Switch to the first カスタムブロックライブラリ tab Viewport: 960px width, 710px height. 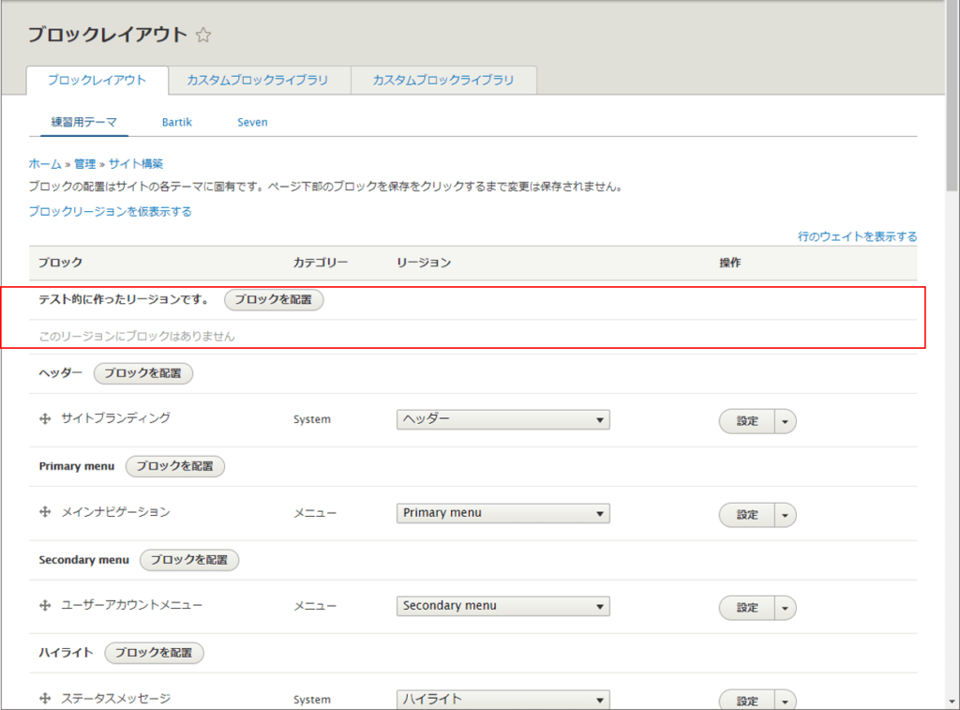tap(257, 81)
